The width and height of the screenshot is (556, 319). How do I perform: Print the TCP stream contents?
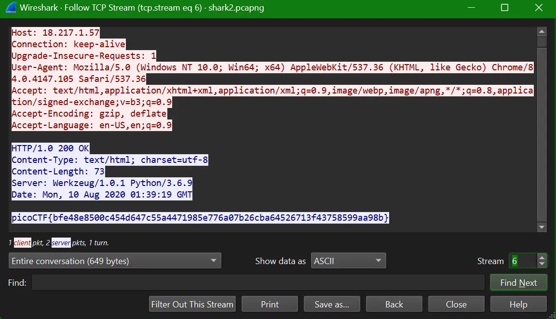(x=270, y=305)
